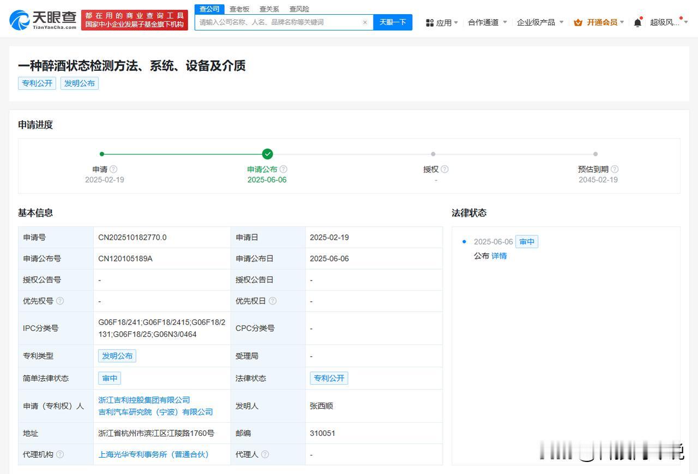Click help icon beside 优先权号
Image resolution: width=698 pixels, height=474 pixels.
click(x=60, y=301)
